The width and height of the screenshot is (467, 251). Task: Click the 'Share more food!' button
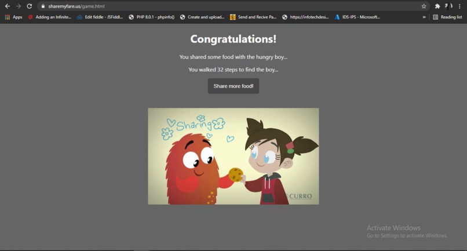233,86
